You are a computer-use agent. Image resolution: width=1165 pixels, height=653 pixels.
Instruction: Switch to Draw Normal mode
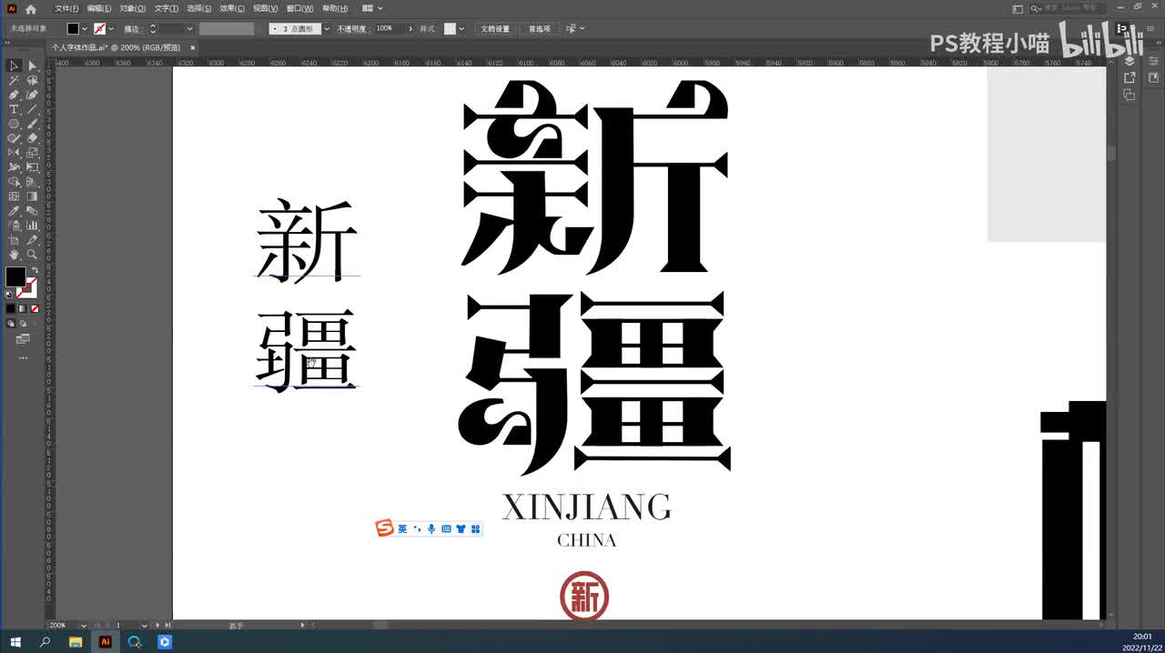(11, 323)
